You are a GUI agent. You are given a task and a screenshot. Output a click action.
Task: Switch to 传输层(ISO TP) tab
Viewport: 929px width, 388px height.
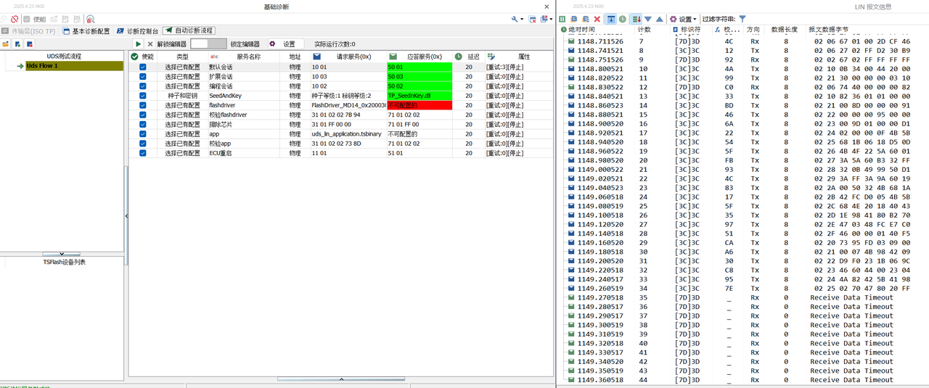point(28,31)
